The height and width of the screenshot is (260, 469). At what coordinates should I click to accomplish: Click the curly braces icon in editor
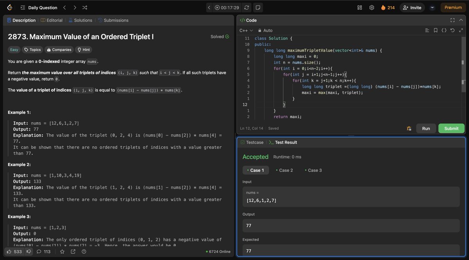coord(444,30)
